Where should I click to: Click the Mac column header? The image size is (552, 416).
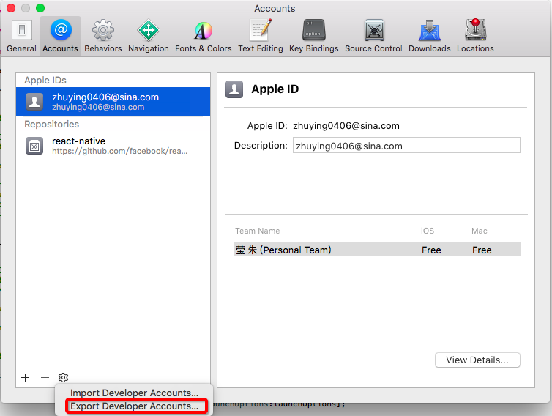479,231
